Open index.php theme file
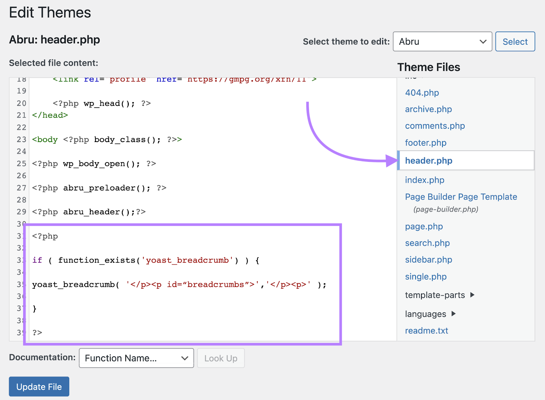Viewport: 545px width, 400px height. click(424, 180)
